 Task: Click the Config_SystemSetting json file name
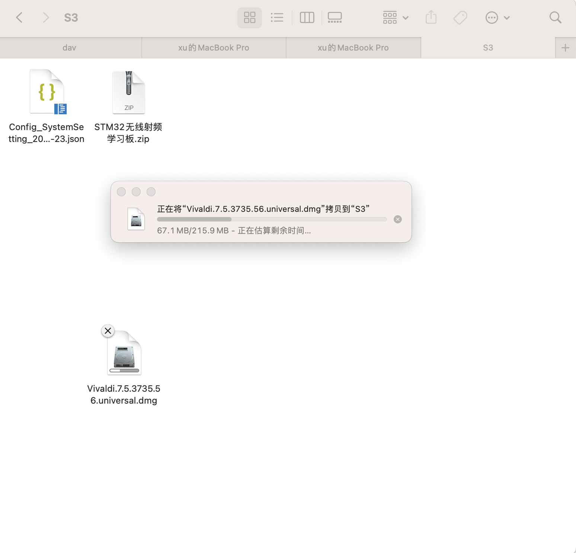pos(47,133)
